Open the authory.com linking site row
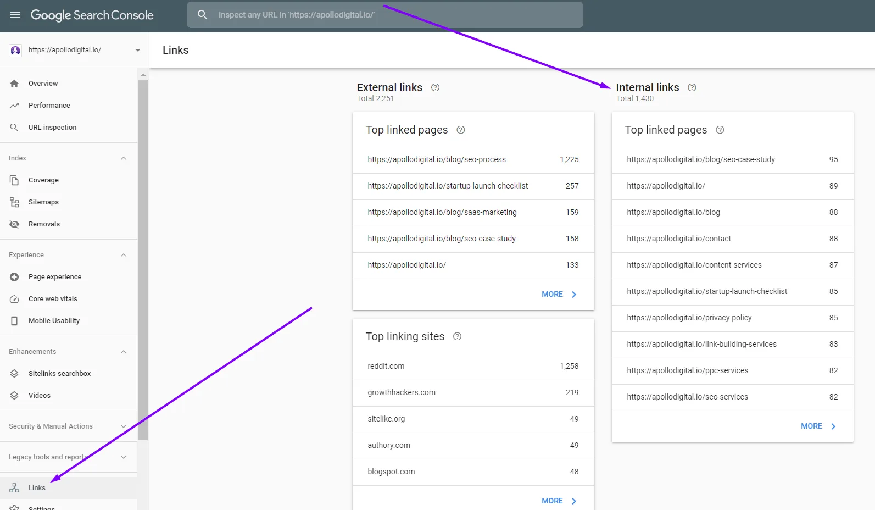 click(473, 445)
